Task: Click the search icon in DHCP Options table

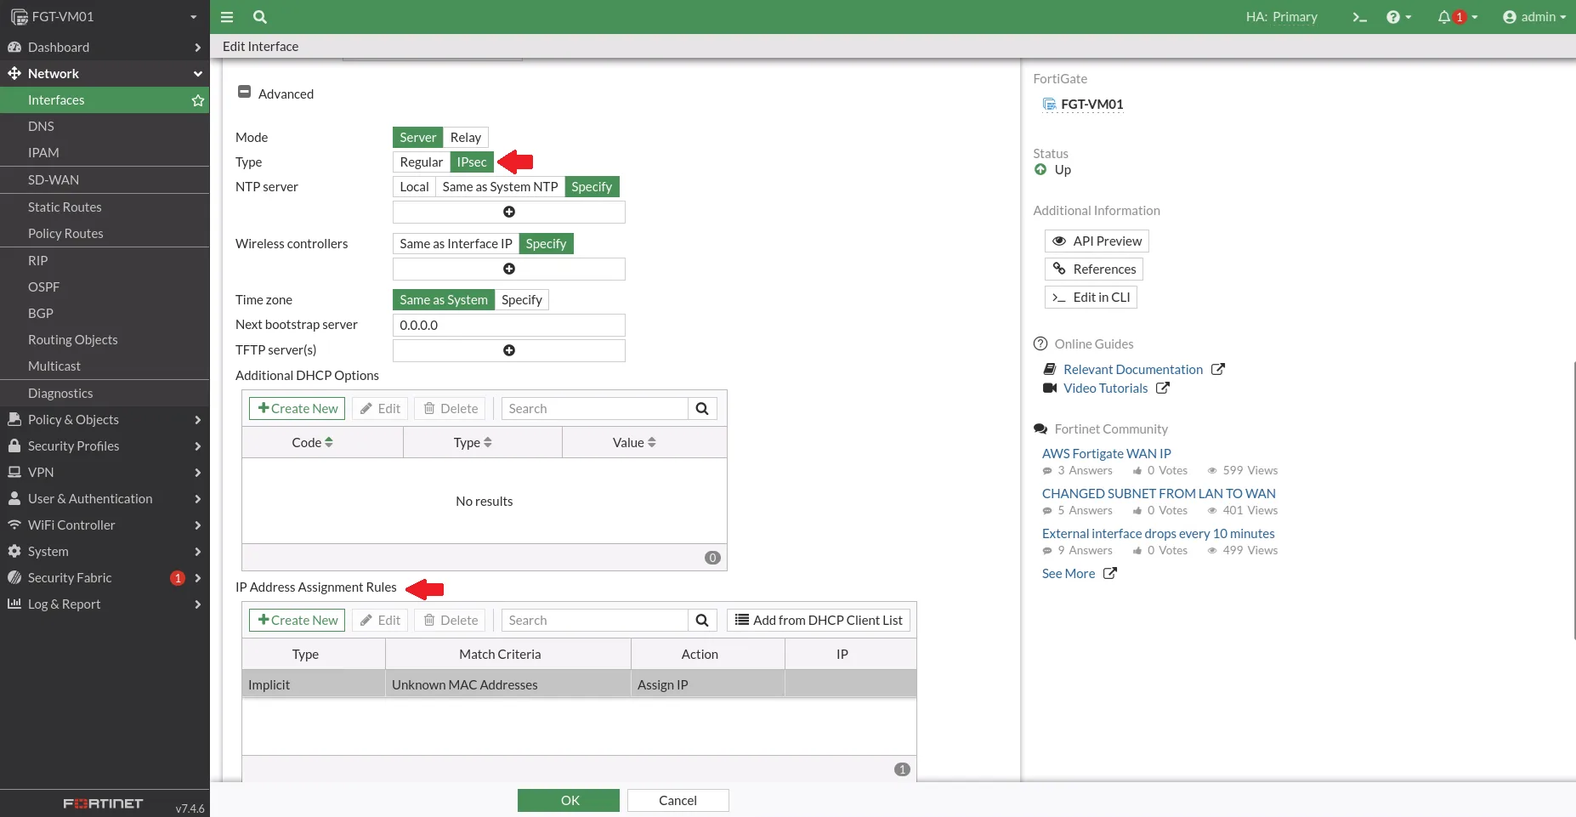Action: click(x=702, y=409)
